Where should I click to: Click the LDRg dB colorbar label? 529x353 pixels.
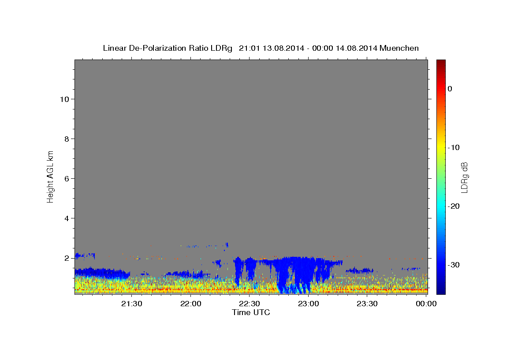point(464,177)
